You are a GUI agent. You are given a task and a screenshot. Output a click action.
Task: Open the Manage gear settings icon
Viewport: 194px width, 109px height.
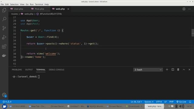click(4, 95)
